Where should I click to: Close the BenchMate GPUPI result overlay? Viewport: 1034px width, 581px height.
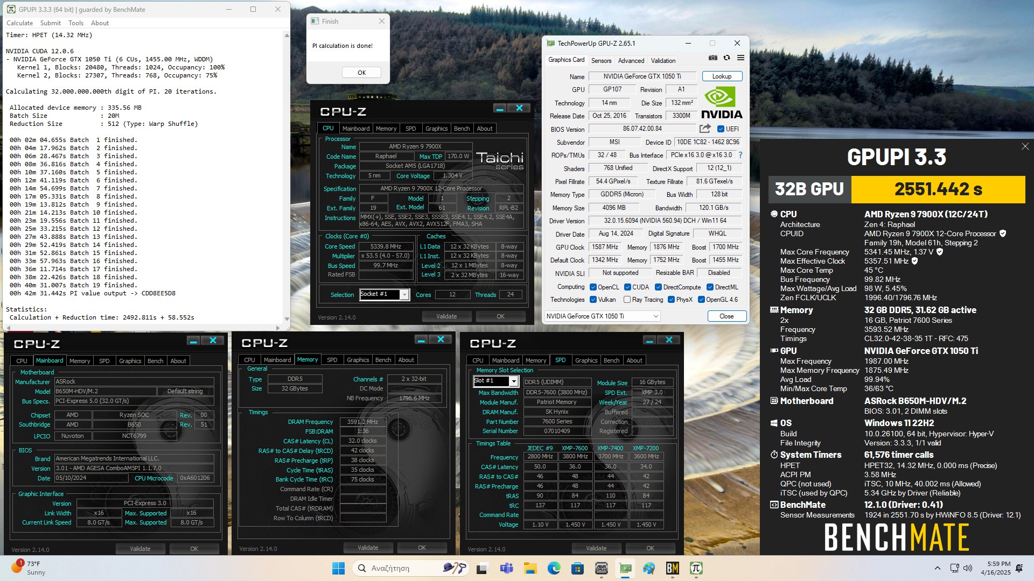[x=1025, y=146]
